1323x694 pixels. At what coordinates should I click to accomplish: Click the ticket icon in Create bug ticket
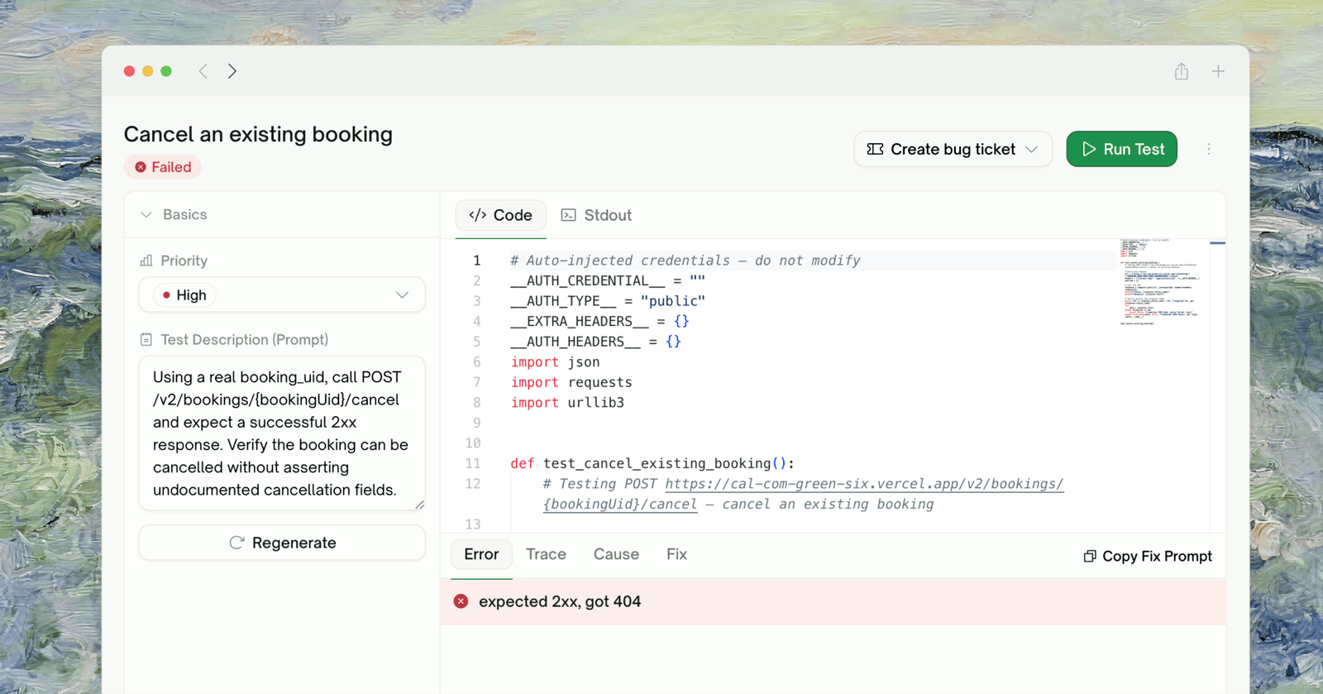coord(875,149)
